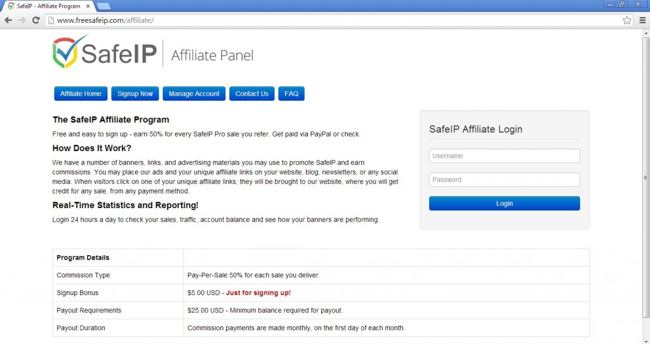This screenshot has width=650, height=344.
Task: Open the Signup Now page
Action: coord(135,94)
